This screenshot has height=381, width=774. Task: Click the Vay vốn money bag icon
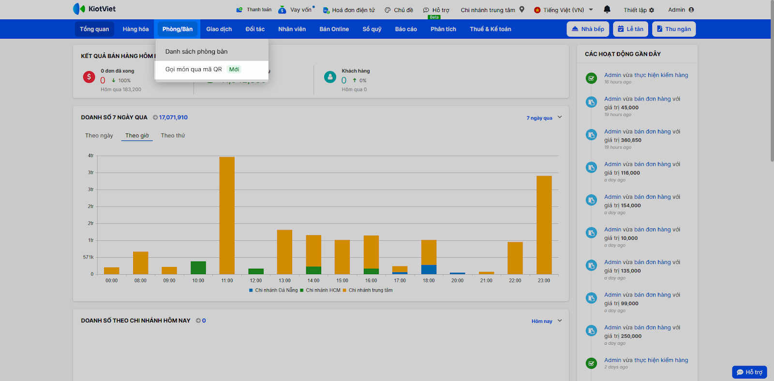[x=282, y=10]
